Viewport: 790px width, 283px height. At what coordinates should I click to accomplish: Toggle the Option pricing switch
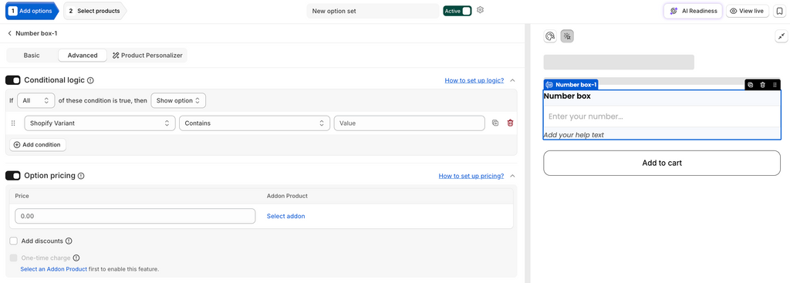[x=13, y=176]
